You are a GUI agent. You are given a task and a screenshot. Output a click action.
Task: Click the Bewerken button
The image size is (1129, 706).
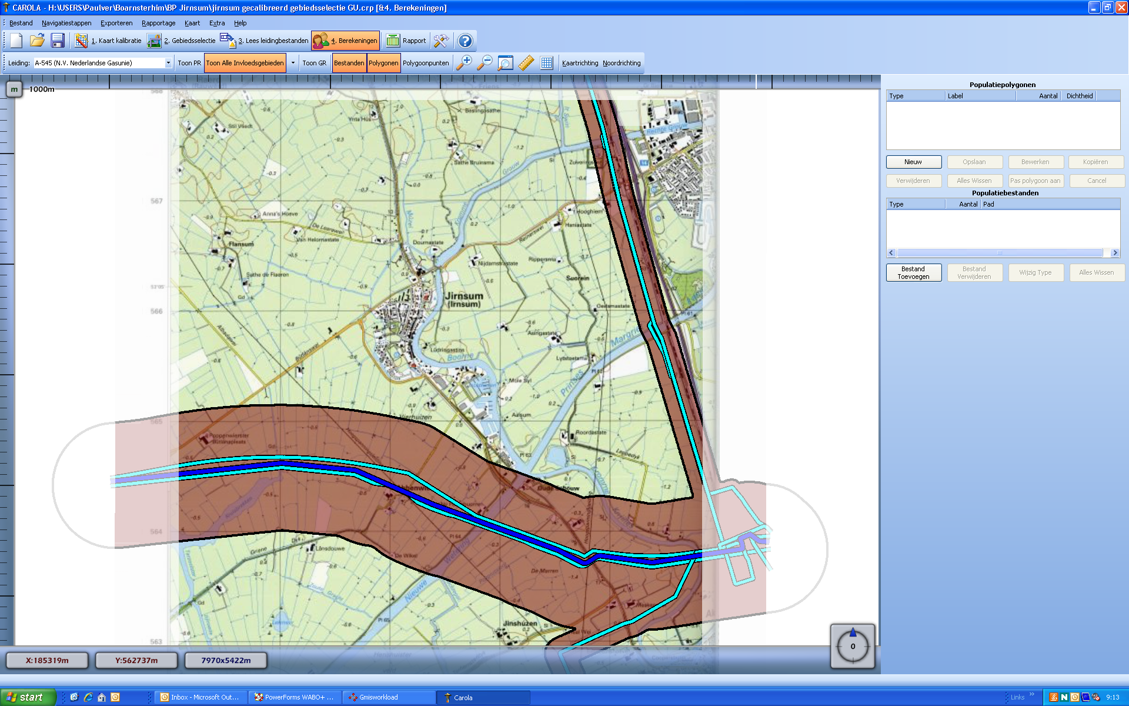(x=1036, y=162)
